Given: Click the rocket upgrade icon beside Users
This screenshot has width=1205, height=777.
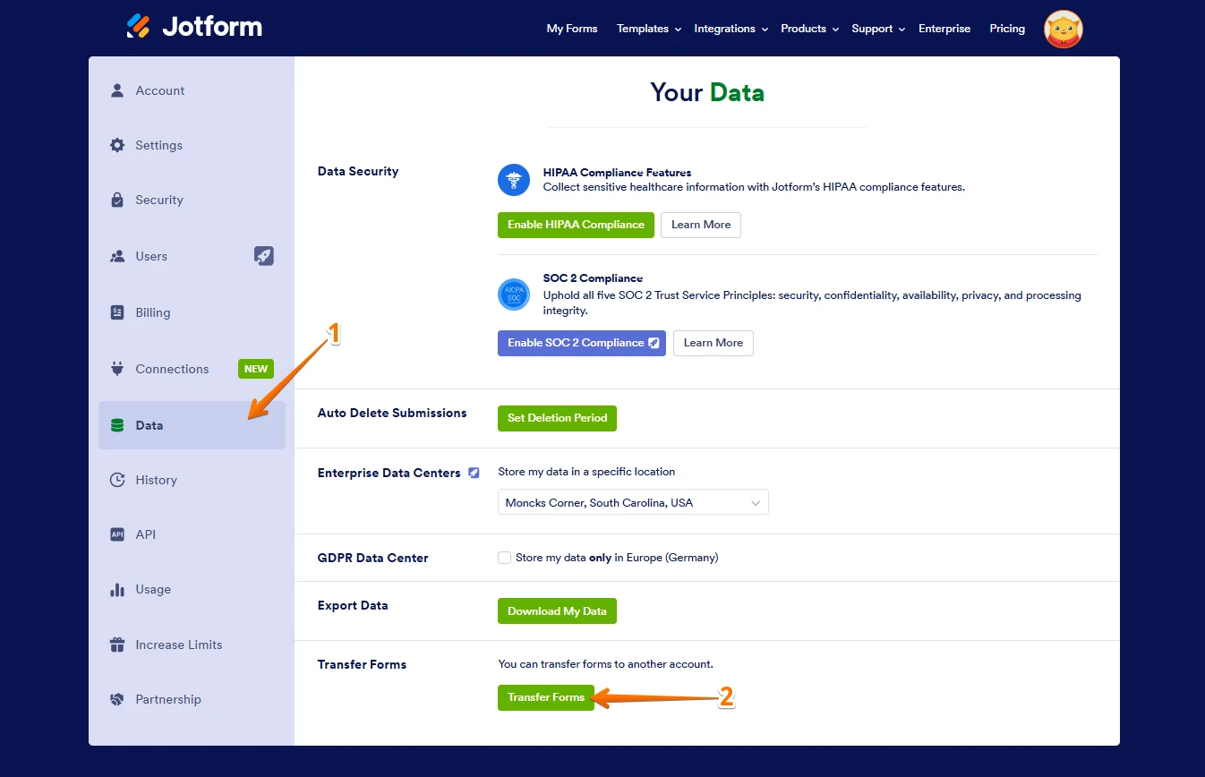Looking at the screenshot, I should [263, 256].
